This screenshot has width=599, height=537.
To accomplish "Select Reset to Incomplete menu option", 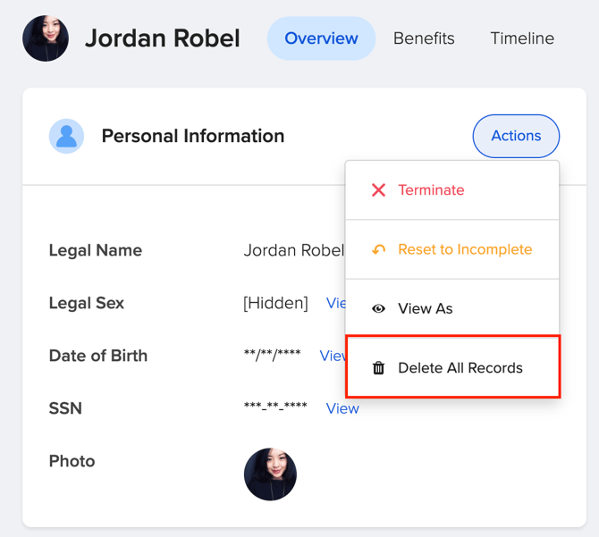I will [x=464, y=250].
